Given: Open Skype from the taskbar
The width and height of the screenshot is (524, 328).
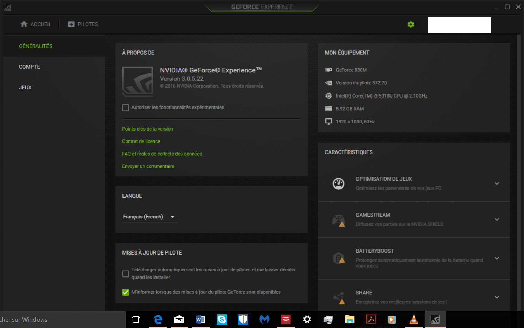Looking at the screenshot, I should click(x=222, y=319).
